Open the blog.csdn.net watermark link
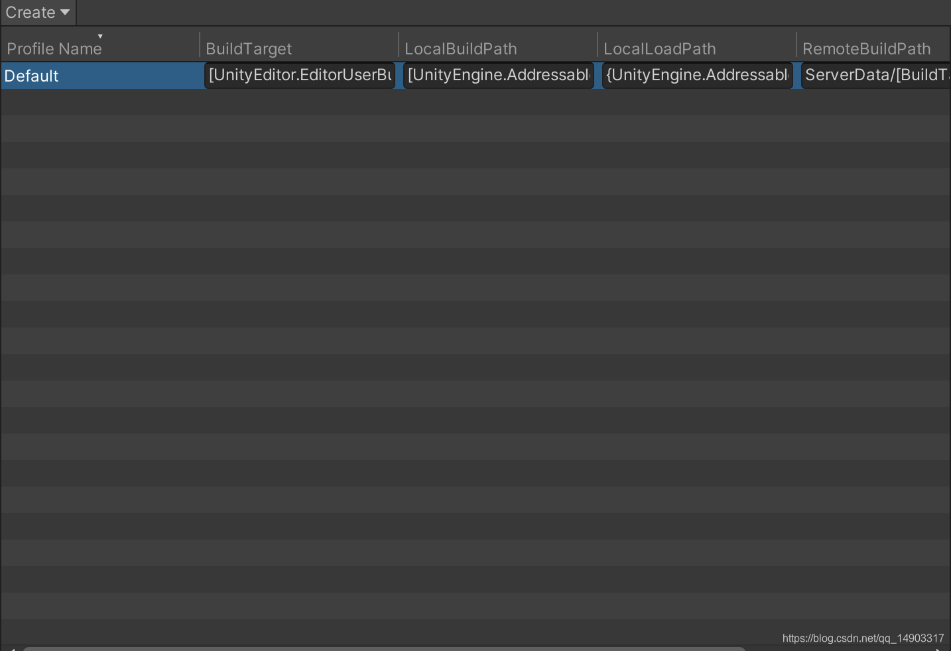Viewport: 951px width, 651px height. tap(865, 638)
